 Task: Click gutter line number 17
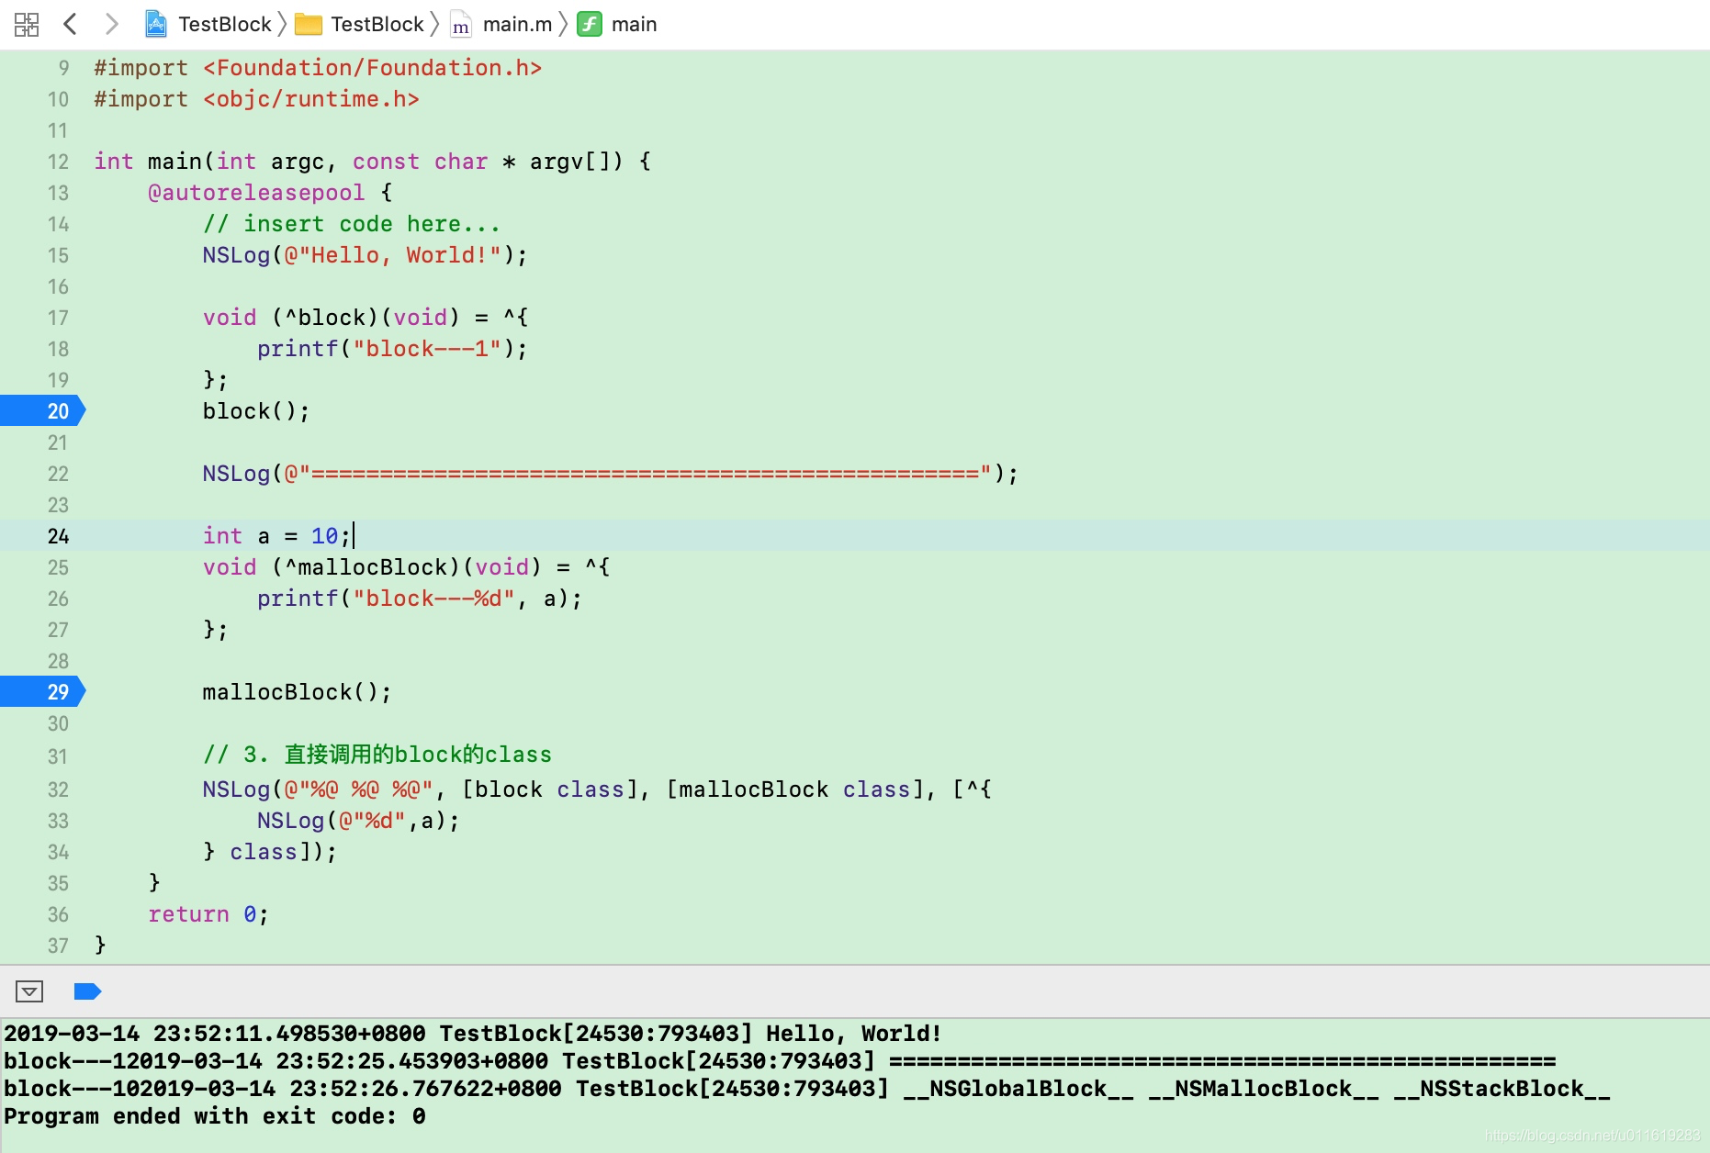click(x=58, y=318)
